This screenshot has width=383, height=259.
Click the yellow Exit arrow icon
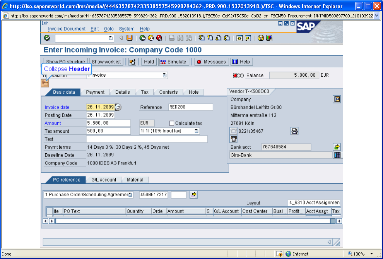point(151,38)
